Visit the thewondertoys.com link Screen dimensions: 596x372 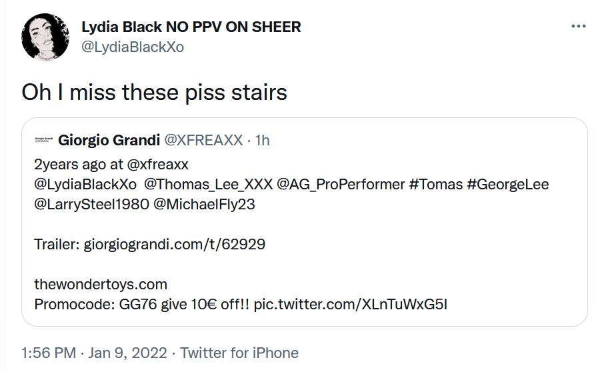click(101, 285)
